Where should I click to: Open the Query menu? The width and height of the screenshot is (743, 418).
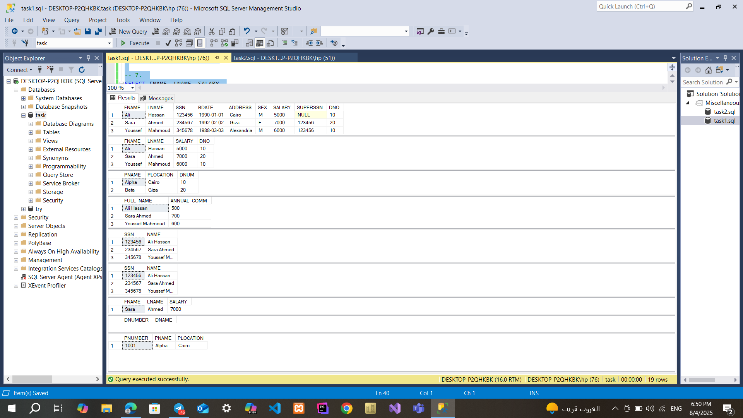(72, 20)
